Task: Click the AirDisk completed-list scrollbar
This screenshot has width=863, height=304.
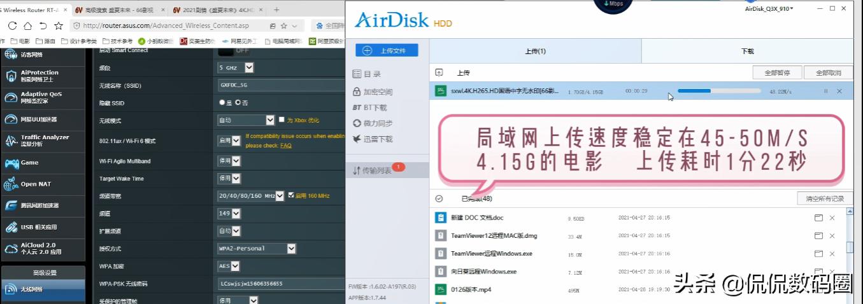Action: (850, 247)
